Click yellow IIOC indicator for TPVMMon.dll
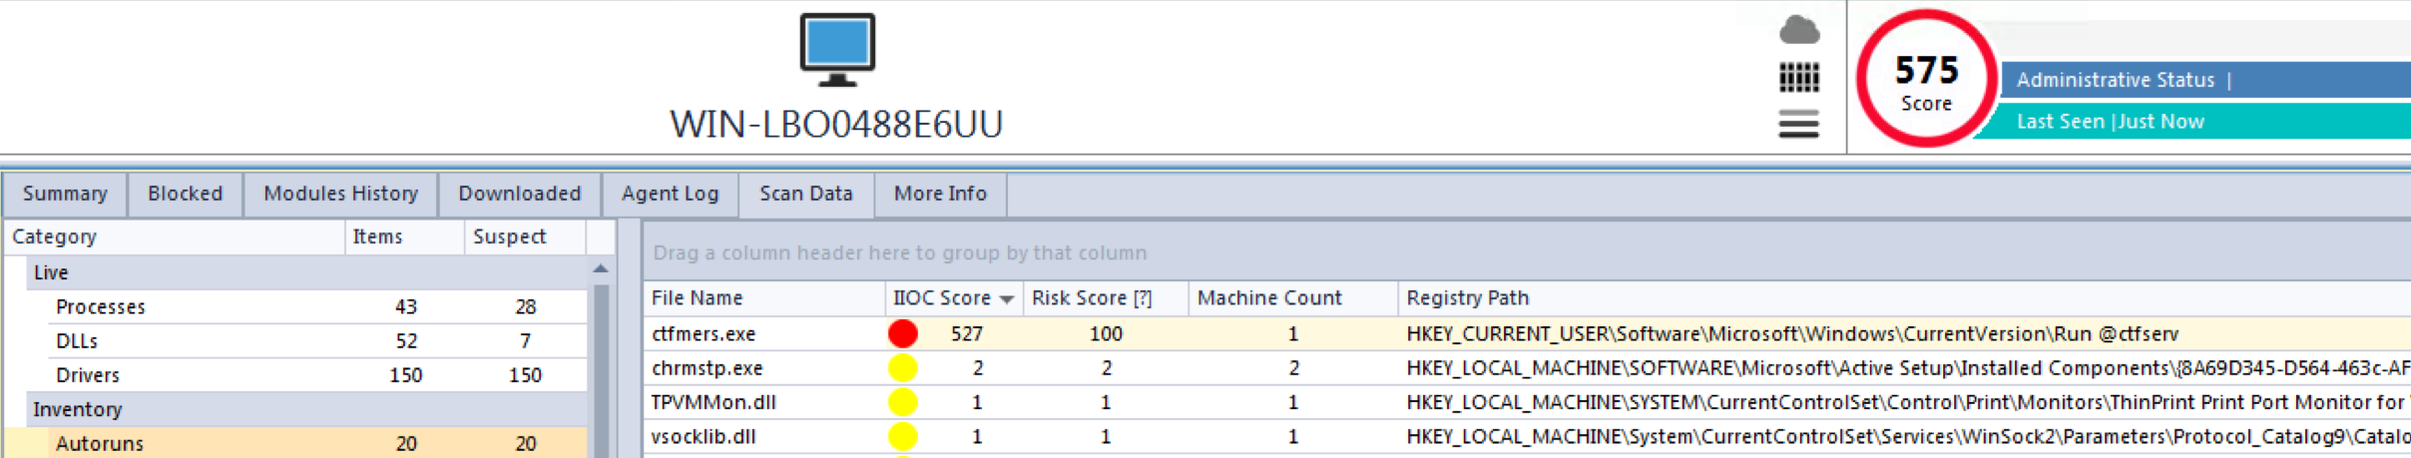Screen dimensions: 2411x458 902,402
